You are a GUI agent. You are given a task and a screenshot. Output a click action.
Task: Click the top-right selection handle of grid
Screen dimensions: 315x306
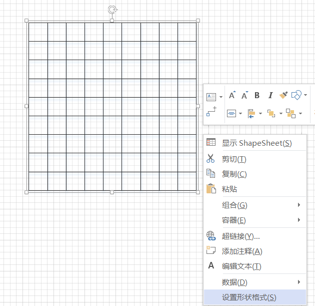pyautogui.click(x=198, y=21)
